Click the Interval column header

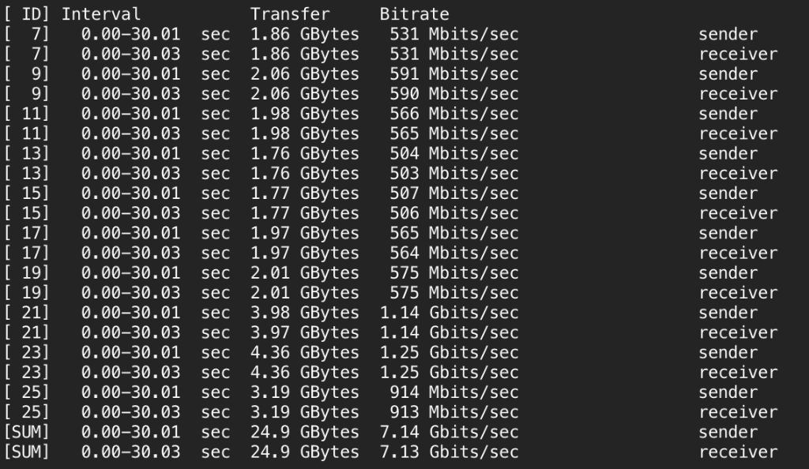[101, 14]
